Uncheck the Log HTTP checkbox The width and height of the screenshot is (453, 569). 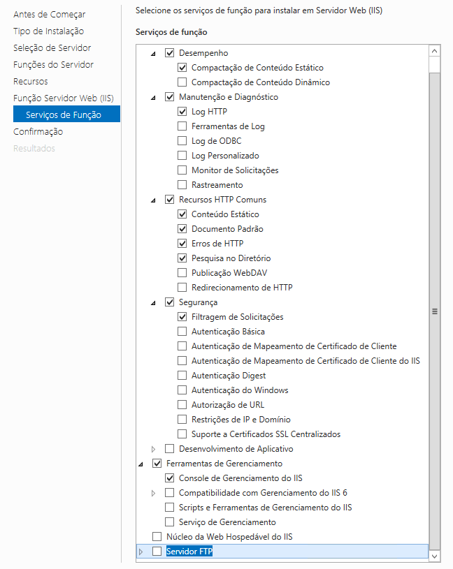pyautogui.click(x=182, y=112)
